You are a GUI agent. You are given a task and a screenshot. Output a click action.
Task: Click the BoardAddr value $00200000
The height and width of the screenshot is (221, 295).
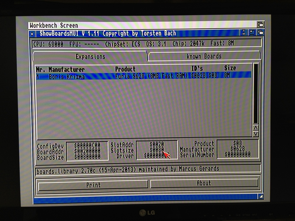point(87,151)
